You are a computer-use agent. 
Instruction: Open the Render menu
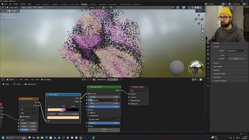[16, 4]
